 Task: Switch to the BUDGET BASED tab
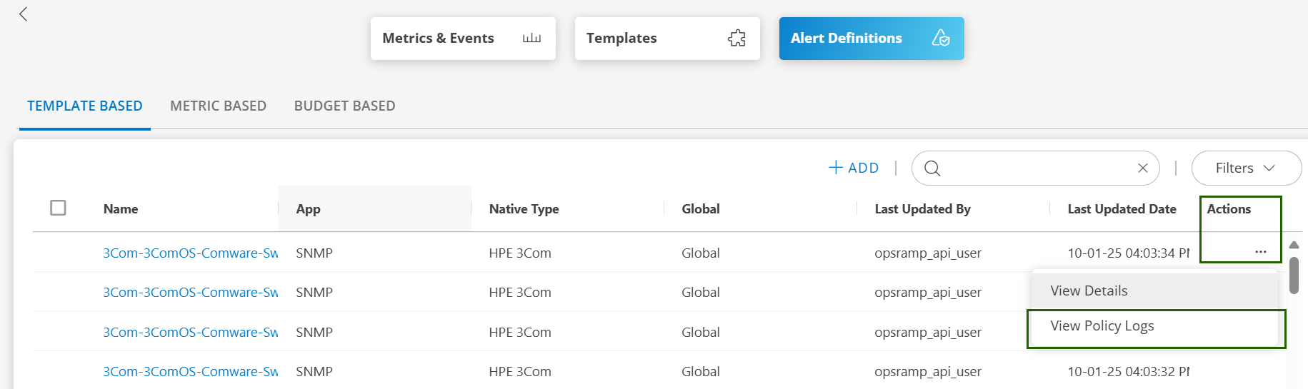[344, 106]
